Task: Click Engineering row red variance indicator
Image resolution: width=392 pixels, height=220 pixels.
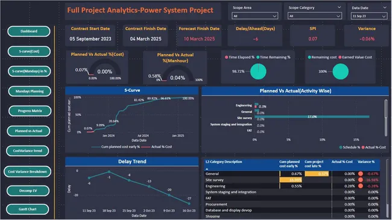Action: click(361, 186)
